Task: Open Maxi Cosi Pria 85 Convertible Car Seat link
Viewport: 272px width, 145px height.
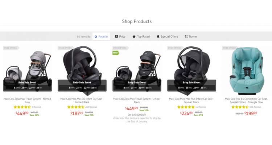Action: click(246, 100)
